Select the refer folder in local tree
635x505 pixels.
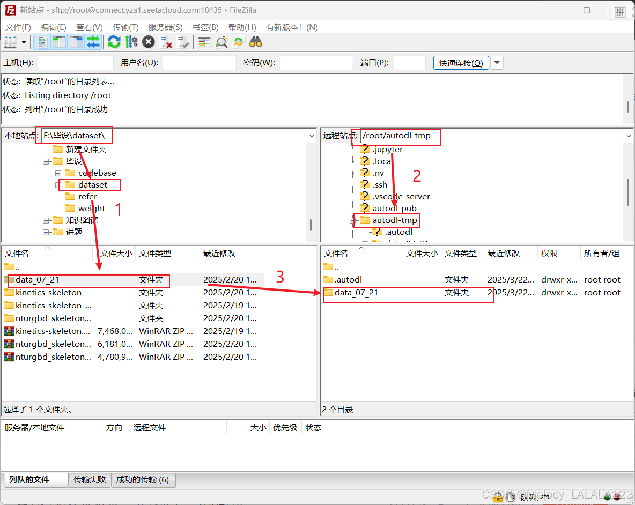click(87, 197)
